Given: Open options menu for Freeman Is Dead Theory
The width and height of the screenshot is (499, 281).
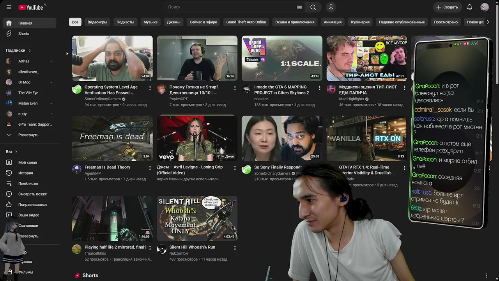Looking at the screenshot, I should click(x=150, y=168).
